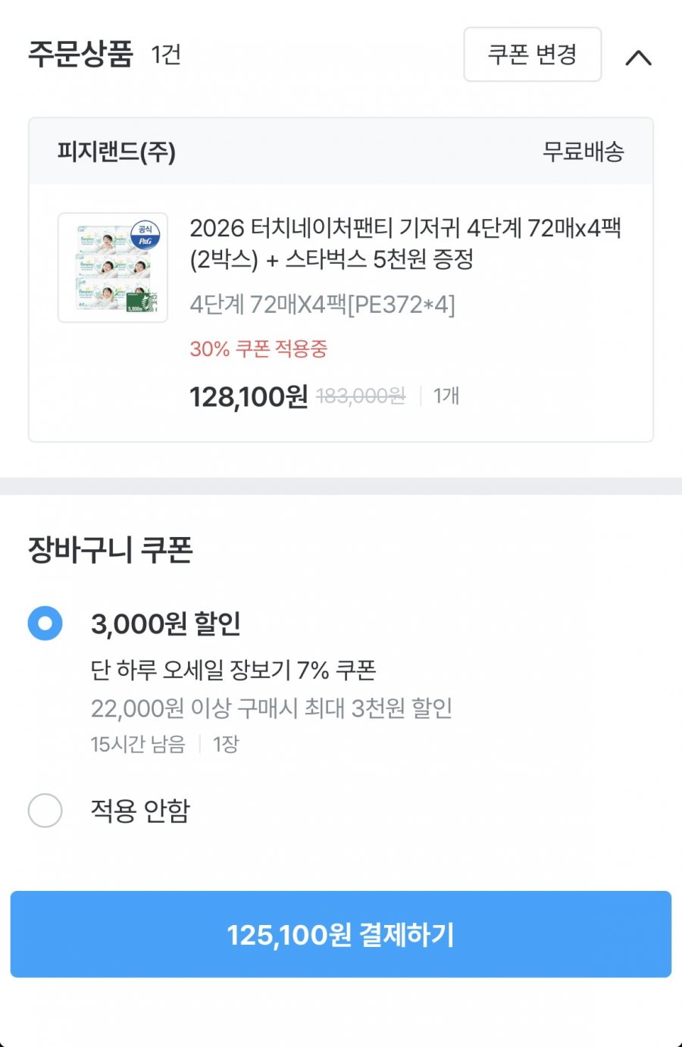Screen dimensions: 682x1047
Task: Click the 장바구니 쿠폰 section heading
Action: tap(111, 549)
